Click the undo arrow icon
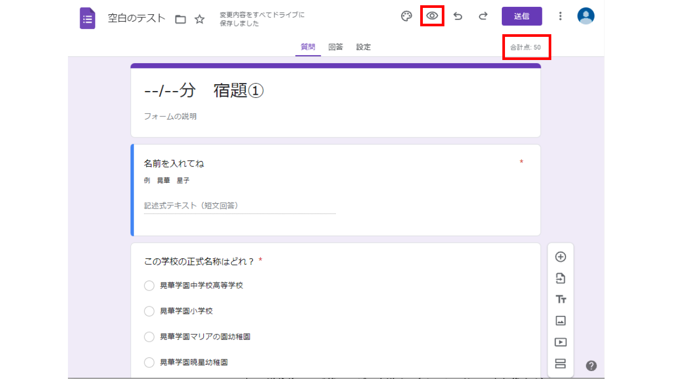This screenshot has height=379, width=674. pos(458,16)
